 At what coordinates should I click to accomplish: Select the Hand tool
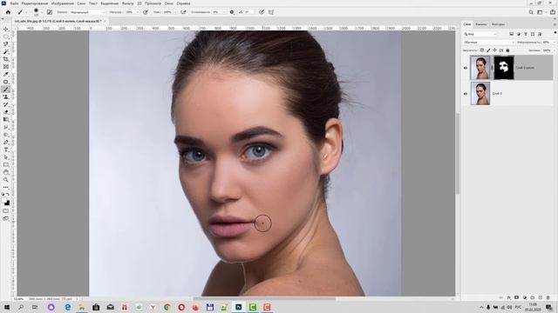coord(6,172)
